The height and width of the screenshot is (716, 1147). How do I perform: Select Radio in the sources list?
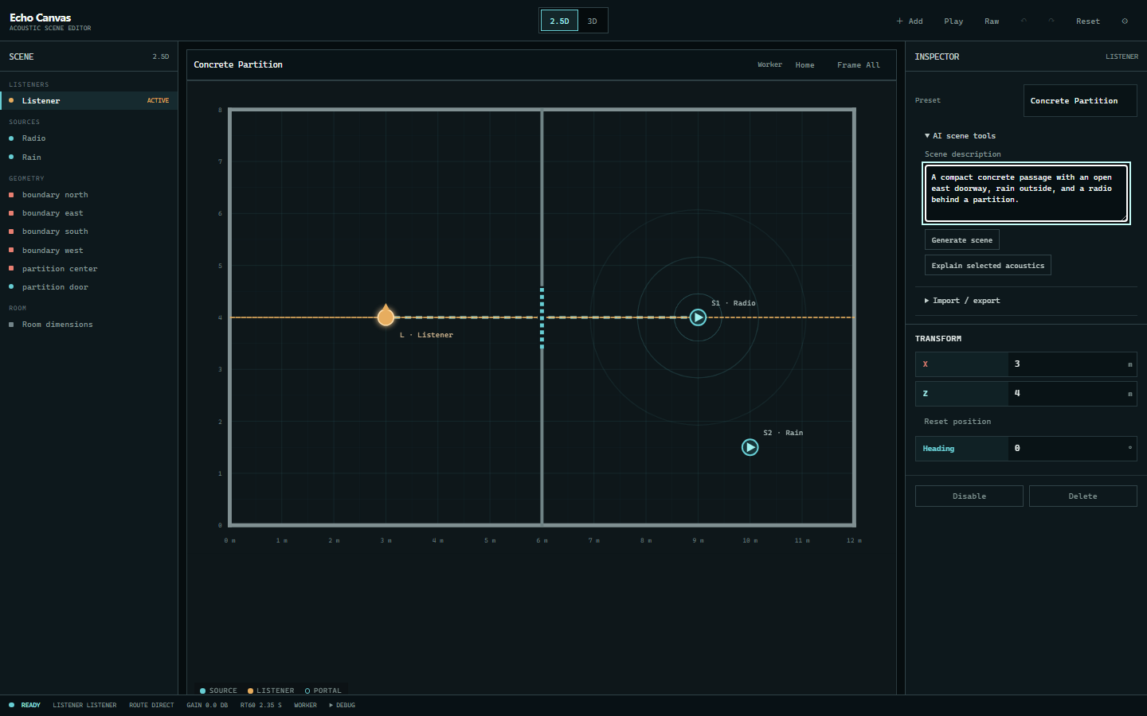tap(89, 138)
